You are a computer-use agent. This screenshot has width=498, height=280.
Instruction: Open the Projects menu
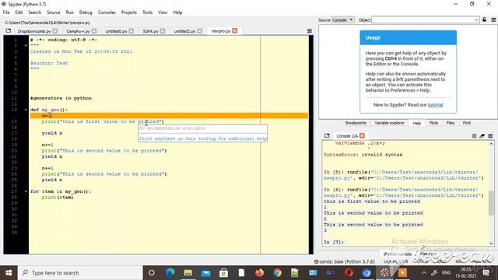click(128, 12)
